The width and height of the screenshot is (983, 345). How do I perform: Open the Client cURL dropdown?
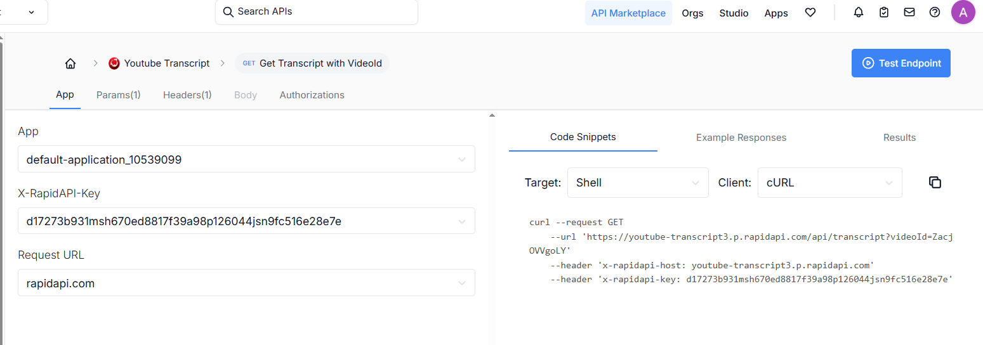coord(830,183)
